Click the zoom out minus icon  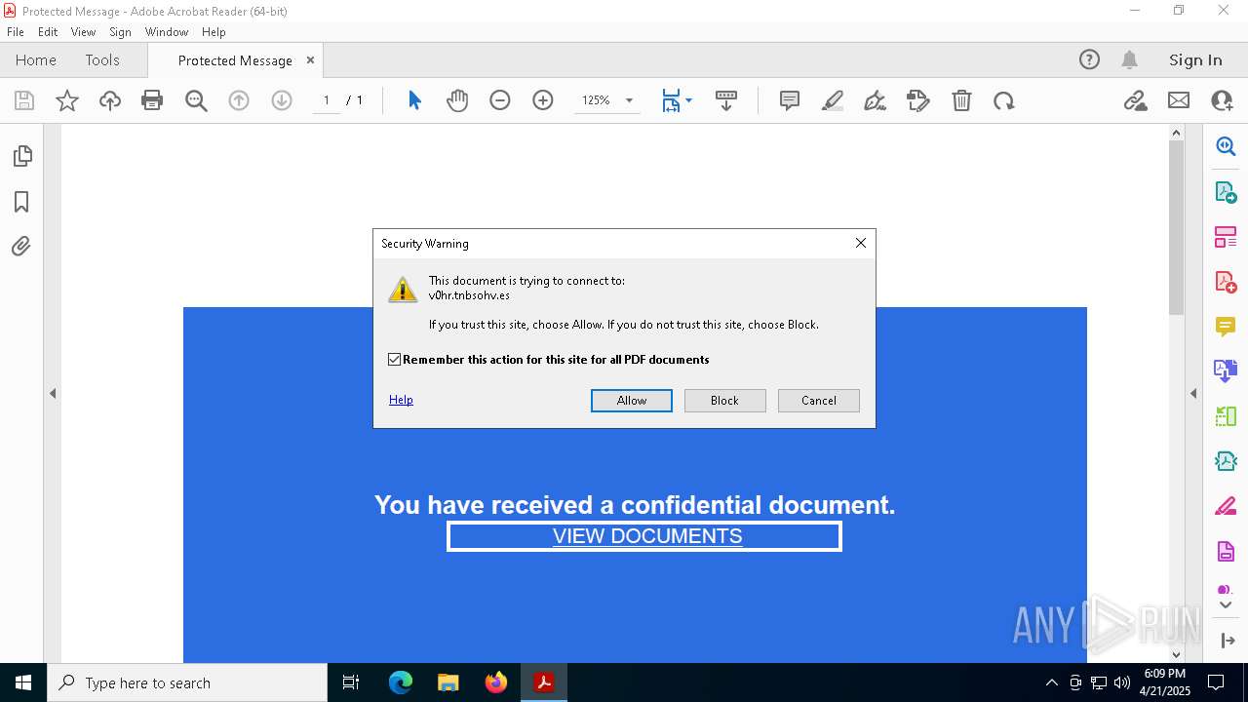pyautogui.click(x=500, y=100)
